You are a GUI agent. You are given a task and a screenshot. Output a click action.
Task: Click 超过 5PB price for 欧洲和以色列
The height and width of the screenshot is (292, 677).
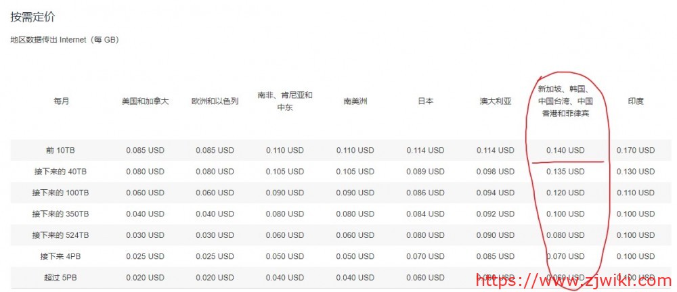[215, 278]
